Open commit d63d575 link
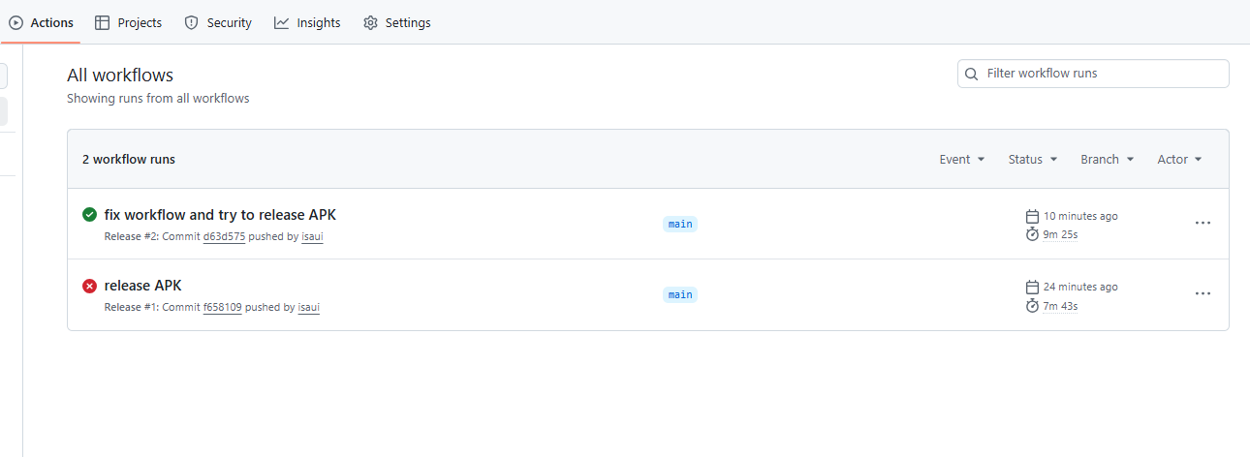This screenshot has height=457, width=1250. [224, 236]
